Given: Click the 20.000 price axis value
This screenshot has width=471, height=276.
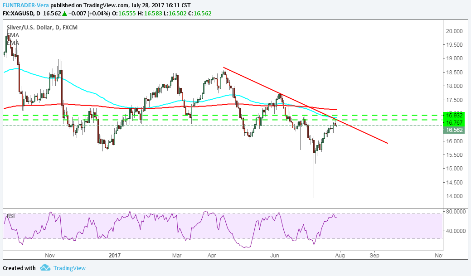Looking at the screenshot, I should [454, 31].
